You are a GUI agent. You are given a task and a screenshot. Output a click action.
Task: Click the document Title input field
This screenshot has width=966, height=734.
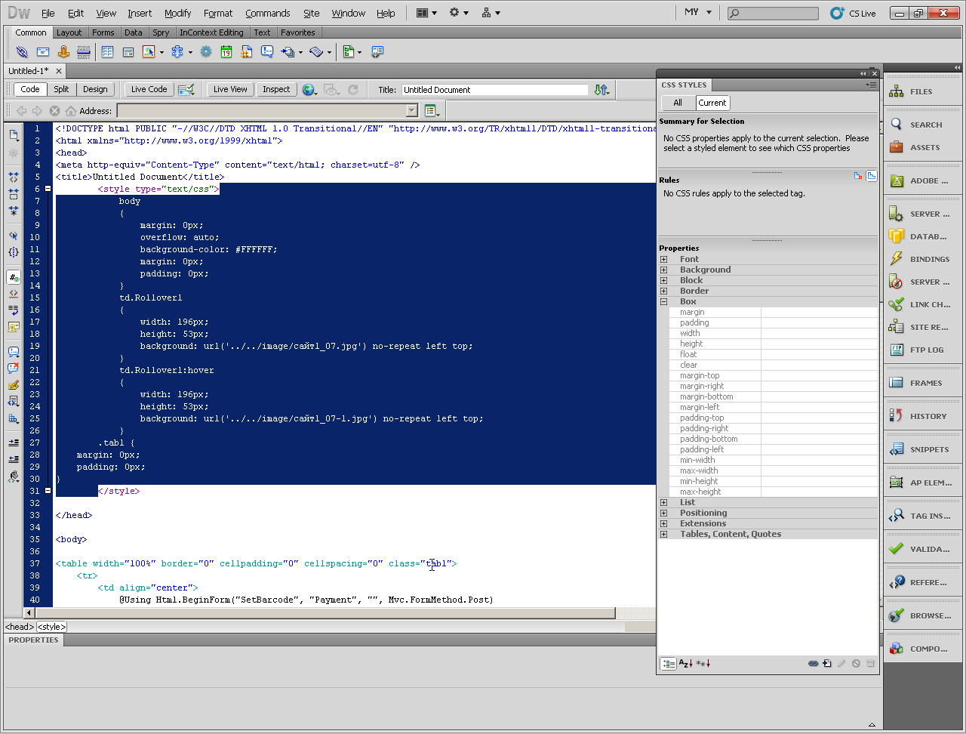point(494,90)
